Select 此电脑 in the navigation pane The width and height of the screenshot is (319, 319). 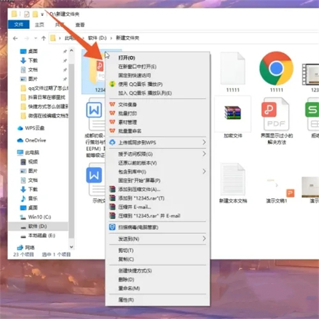28,153
